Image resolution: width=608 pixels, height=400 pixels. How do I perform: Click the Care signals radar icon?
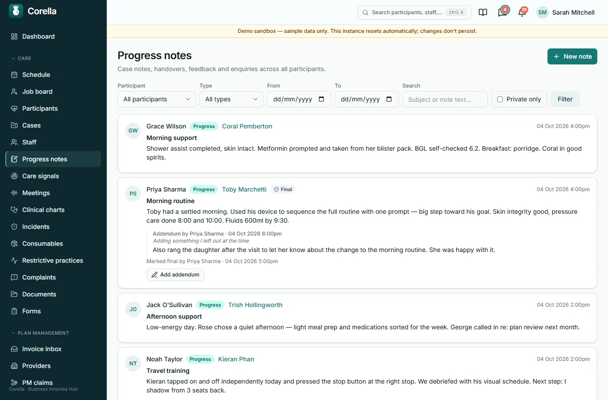point(14,176)
